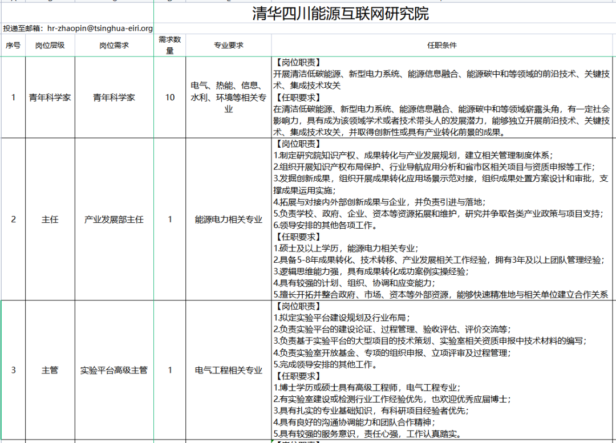This screenshot has width=616, height=443.
Task: Select the 电气、热能、信息 major requirement cell
Action: pos(229,97)
